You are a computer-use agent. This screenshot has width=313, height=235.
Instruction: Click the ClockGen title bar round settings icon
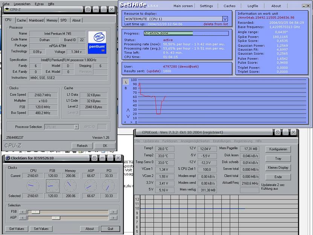tap(95, 158)
